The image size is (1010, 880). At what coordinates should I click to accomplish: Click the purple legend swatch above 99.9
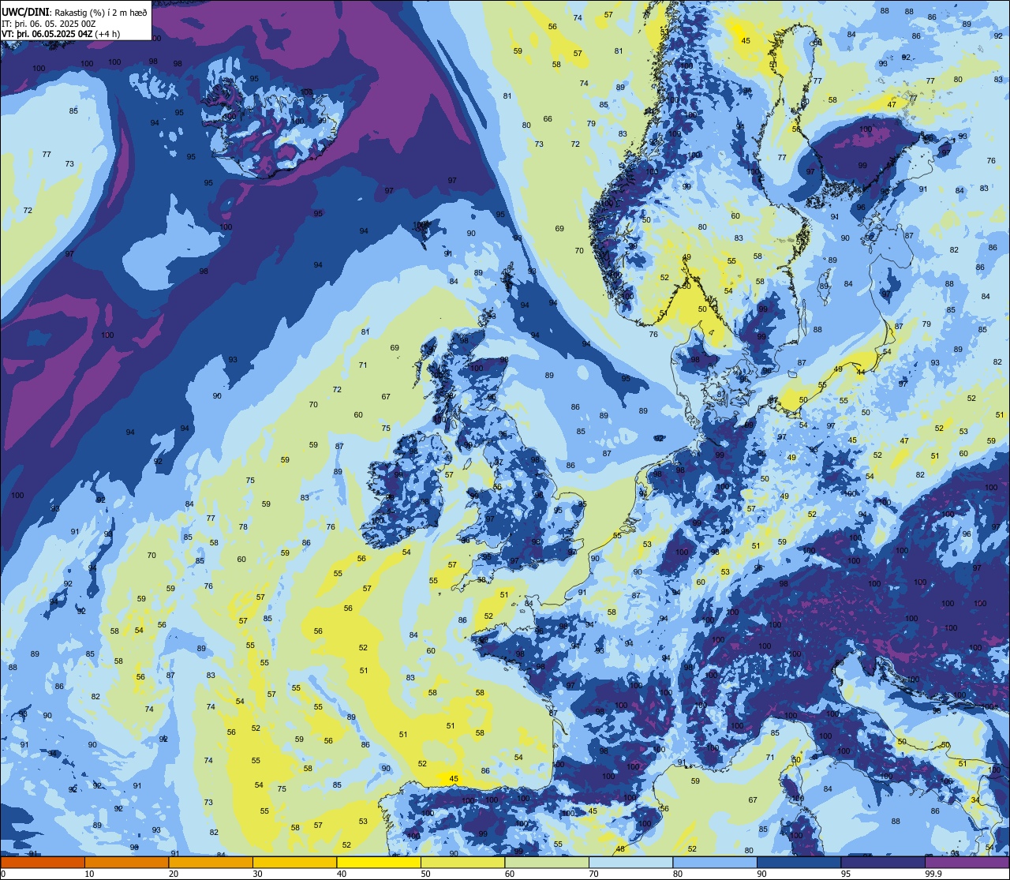click(x=967, y=863)
